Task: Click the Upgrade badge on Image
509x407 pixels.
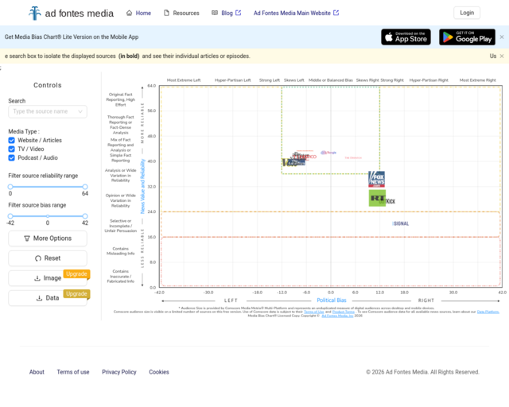Action: click(x=76, y=274)
